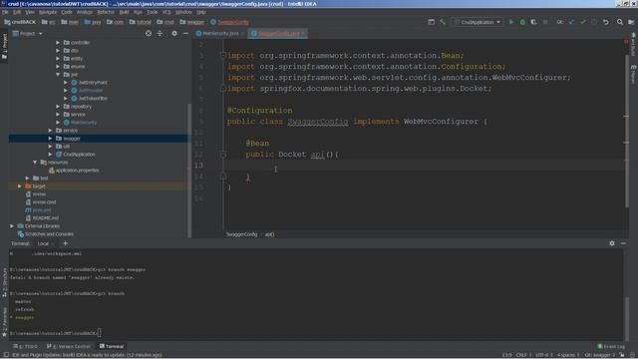The height and width of the screenshot is (359, 638).
Task: Click the Stop run icon
Action: click(545, 22)
